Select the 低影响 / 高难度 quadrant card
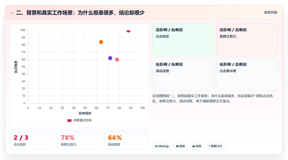This screenshot has width=288, height=160. pyautogui.click(x=247, y=74)
